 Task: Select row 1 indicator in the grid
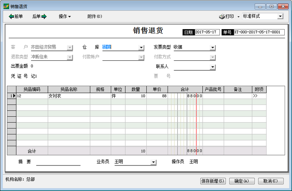point(12,96)
